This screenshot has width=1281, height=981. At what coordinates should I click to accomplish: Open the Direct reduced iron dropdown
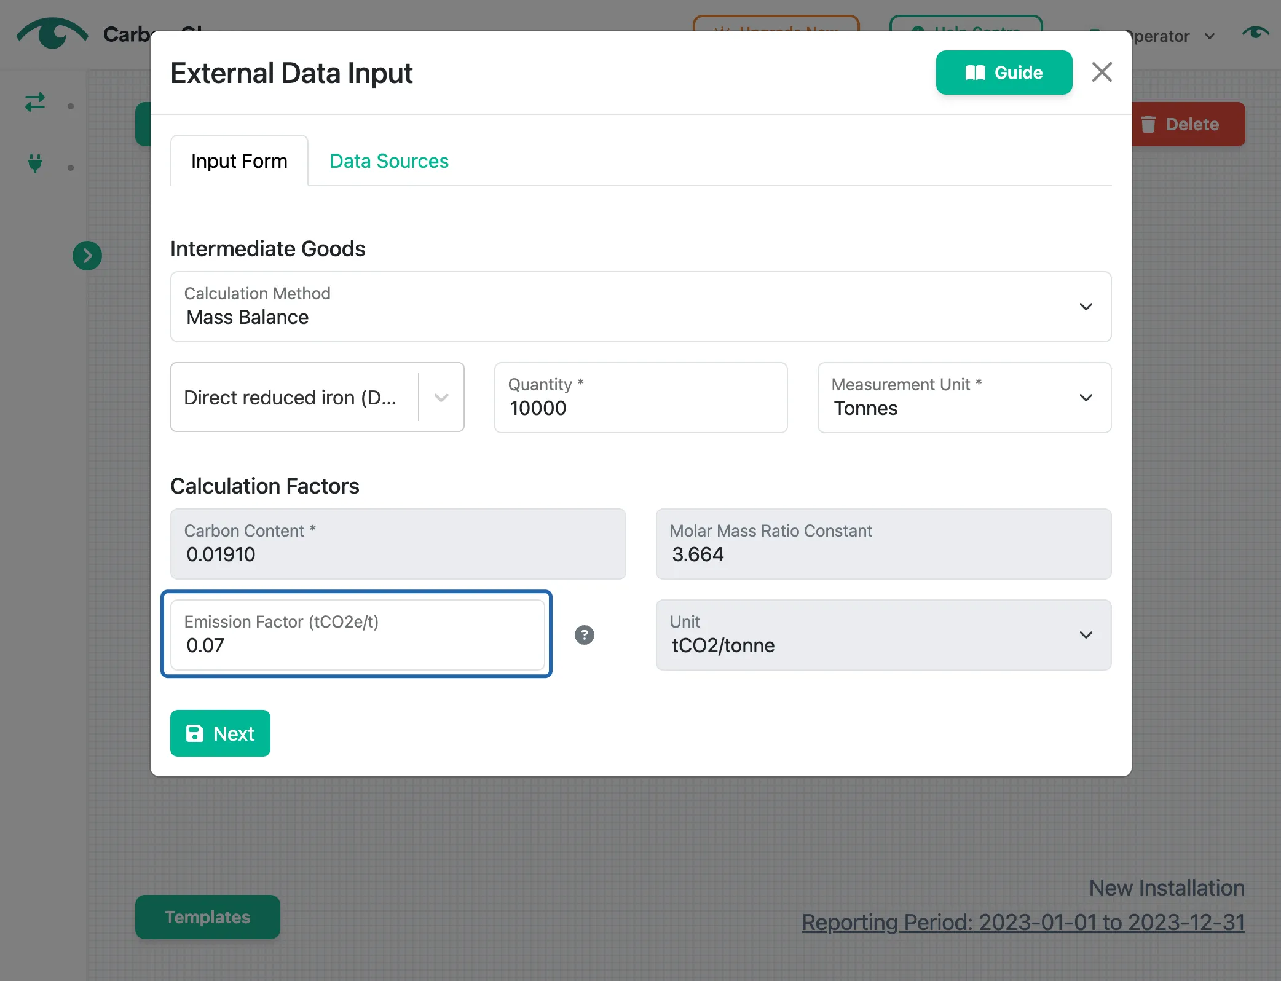tap(317, 397)
